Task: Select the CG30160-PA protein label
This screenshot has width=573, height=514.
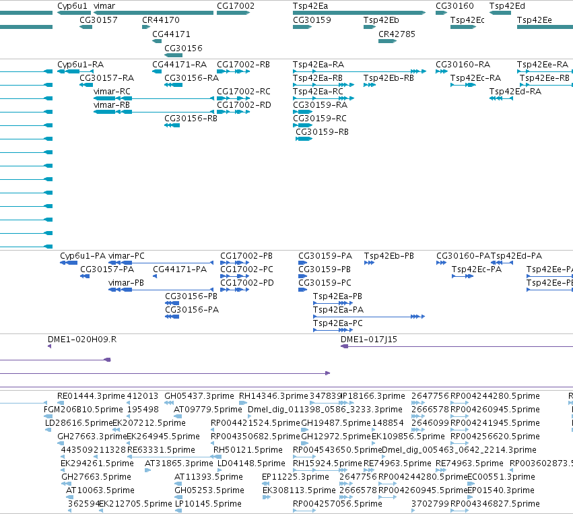Action: pyautogui.click(x=463, y=256)
